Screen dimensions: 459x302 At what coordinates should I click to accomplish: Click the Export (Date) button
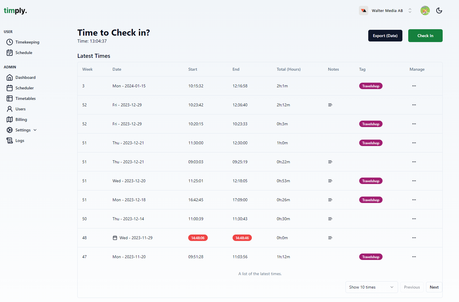[x=385, y=36]
